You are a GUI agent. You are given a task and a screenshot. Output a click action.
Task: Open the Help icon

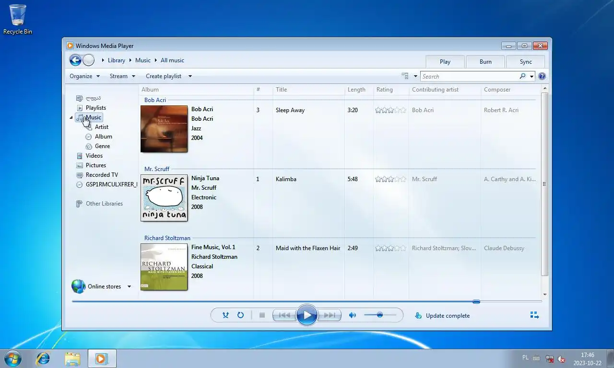click(x=542, y=76)
